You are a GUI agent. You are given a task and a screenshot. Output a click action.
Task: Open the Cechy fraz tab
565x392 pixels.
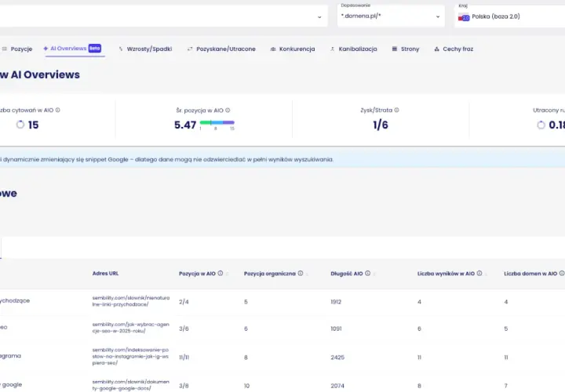[454, 49]
